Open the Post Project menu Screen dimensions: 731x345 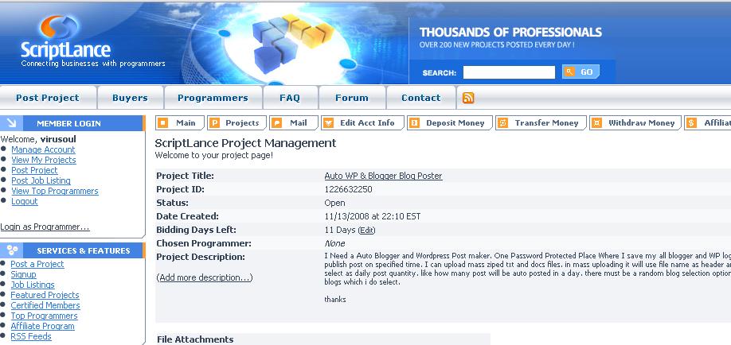click(48, 98)
